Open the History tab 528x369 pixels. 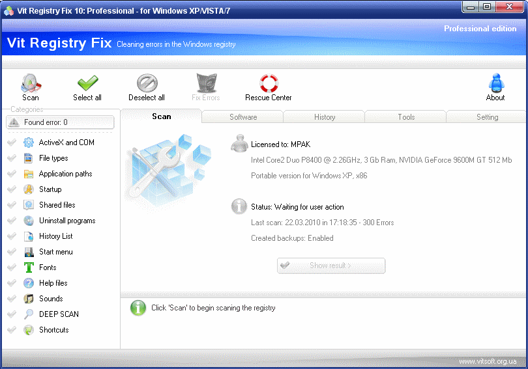click(324, 117)
